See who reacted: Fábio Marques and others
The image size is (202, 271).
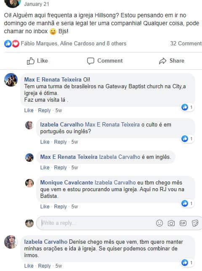74,43
